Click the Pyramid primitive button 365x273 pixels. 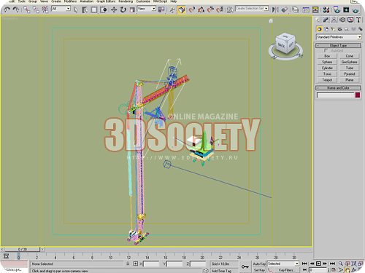pos(350,74)
